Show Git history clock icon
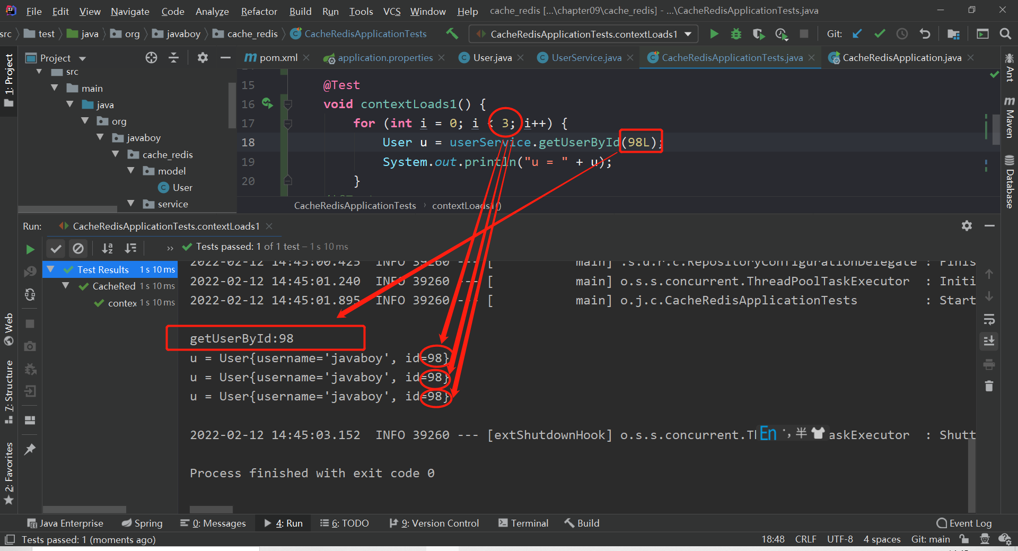The width and height of the screenshot is (1018, 551). pyautogui.click(x=902, y=34)
